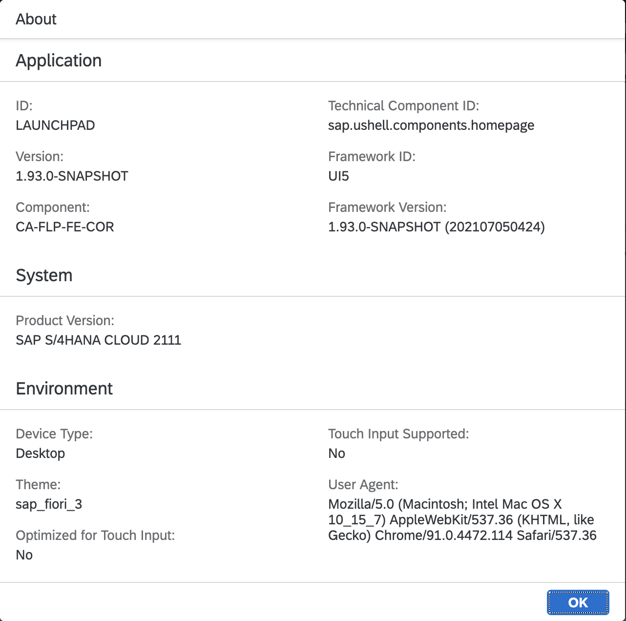Click the System section heading
Image resolution: width=626 pixels, height=621 pixels.
coord(44,275)
